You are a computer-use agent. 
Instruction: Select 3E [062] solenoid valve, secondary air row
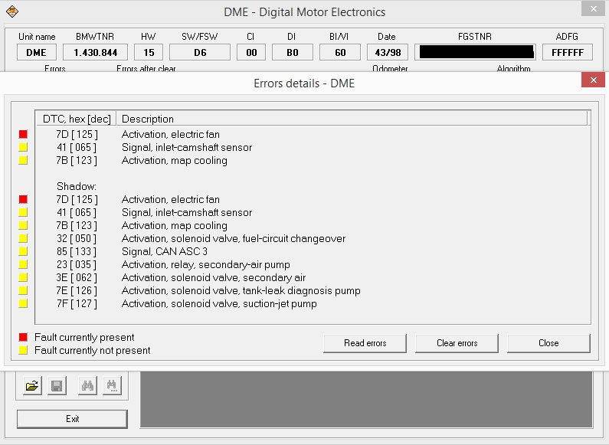click(x=313, y=277)
